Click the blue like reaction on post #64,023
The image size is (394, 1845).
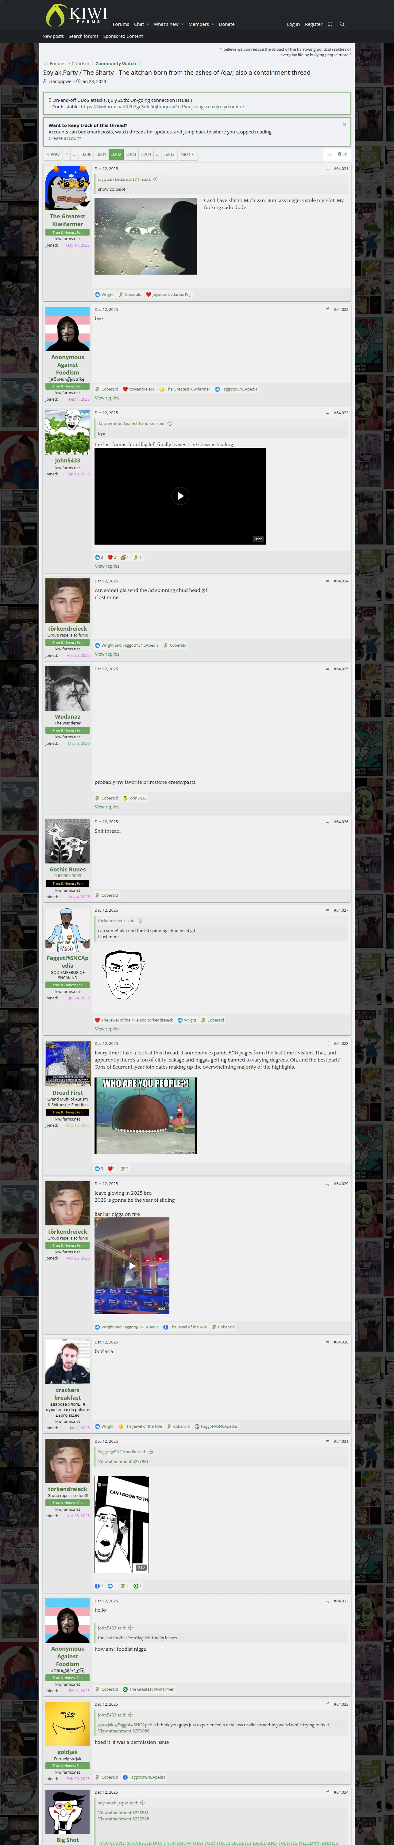point(97,557)
